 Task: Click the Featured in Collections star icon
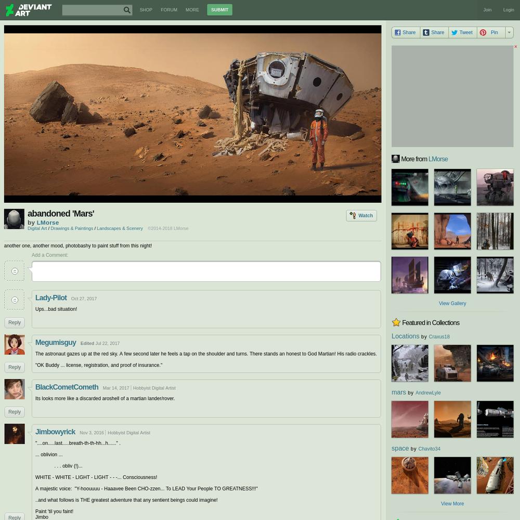coord(396,322)
